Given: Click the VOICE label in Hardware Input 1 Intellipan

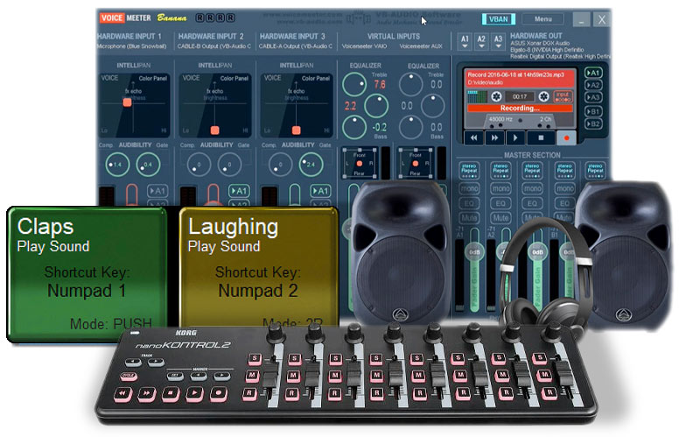Looking at the screenshot, I should tap(110, 78).
